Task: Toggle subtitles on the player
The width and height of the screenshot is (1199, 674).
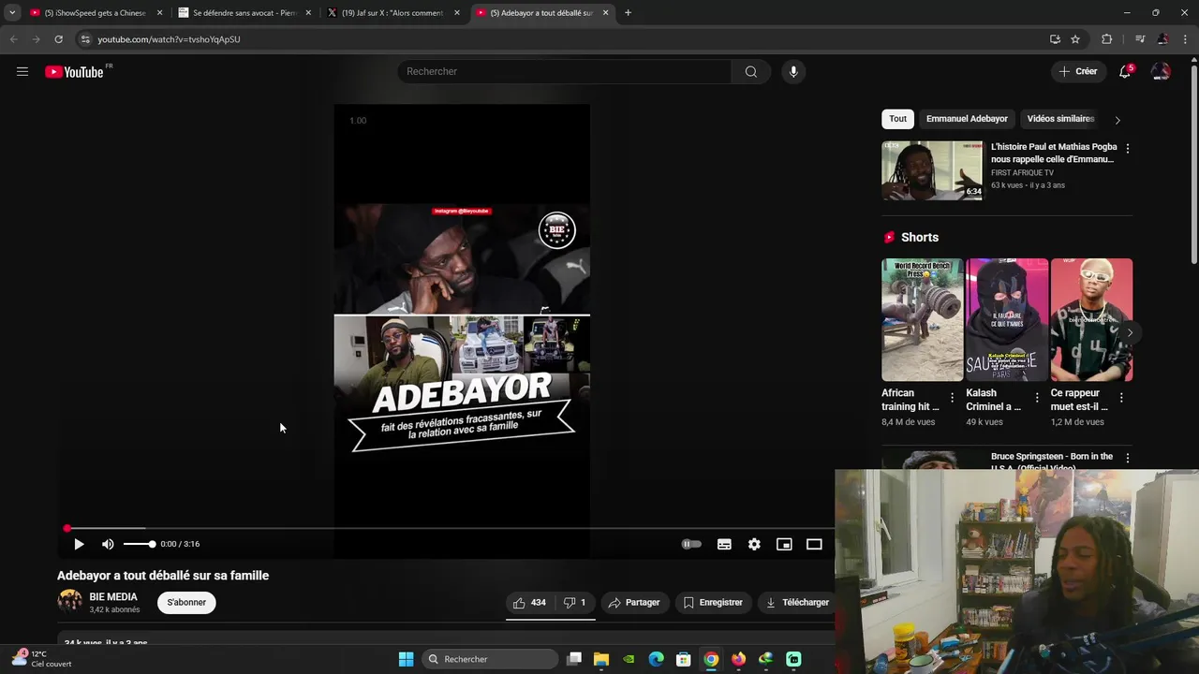Action: pyautogui.click(x=724, y=544)
